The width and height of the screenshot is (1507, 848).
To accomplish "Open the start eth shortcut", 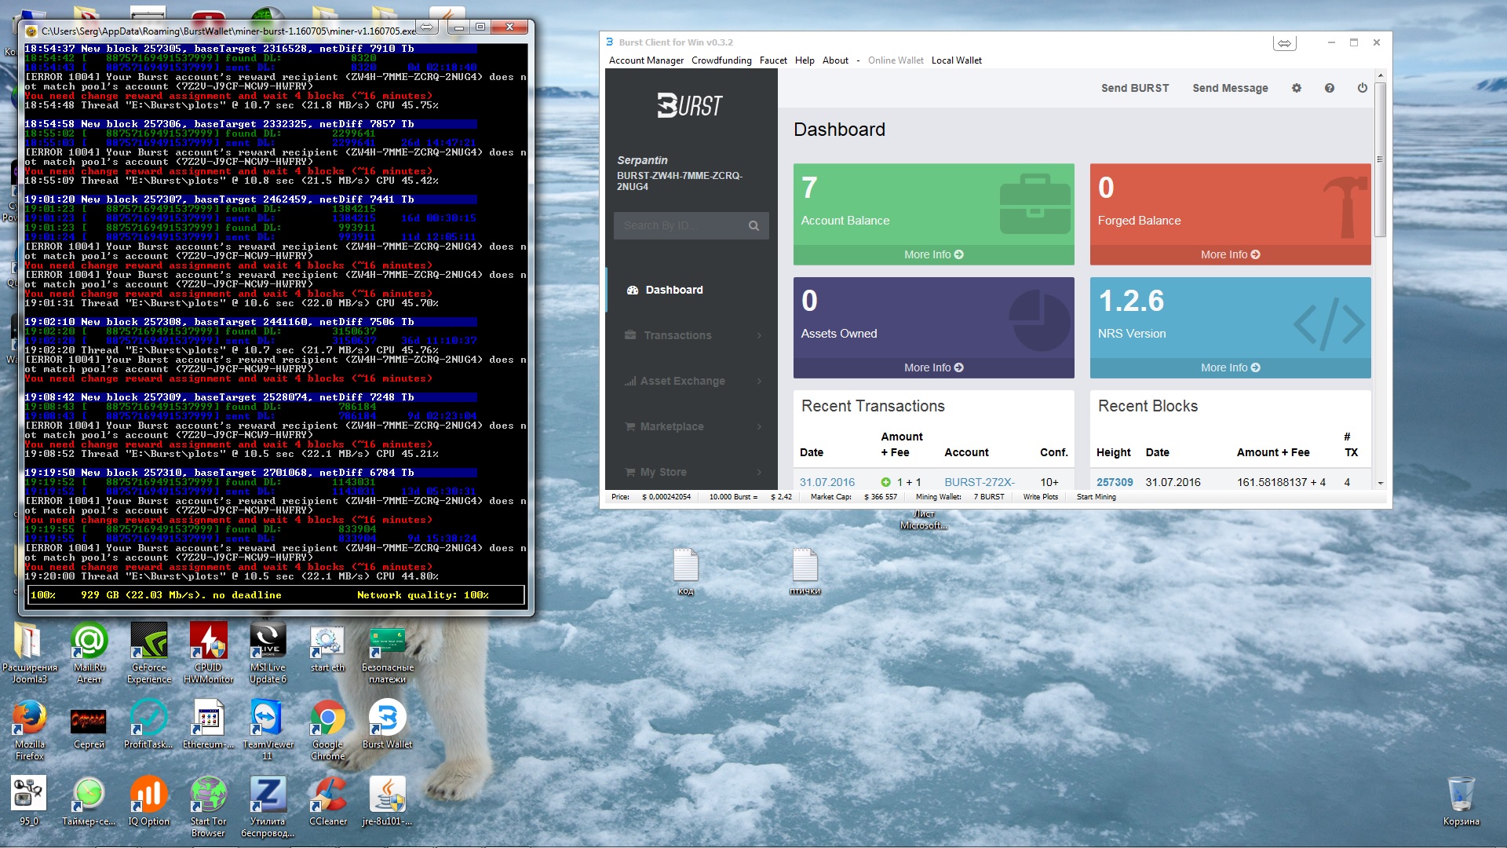I will [x=327, y=648].
